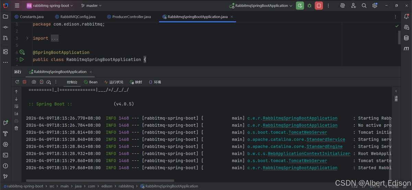
Task: Open the Terminal tool window
Action: pyautogui.click(x=5, y=155)
